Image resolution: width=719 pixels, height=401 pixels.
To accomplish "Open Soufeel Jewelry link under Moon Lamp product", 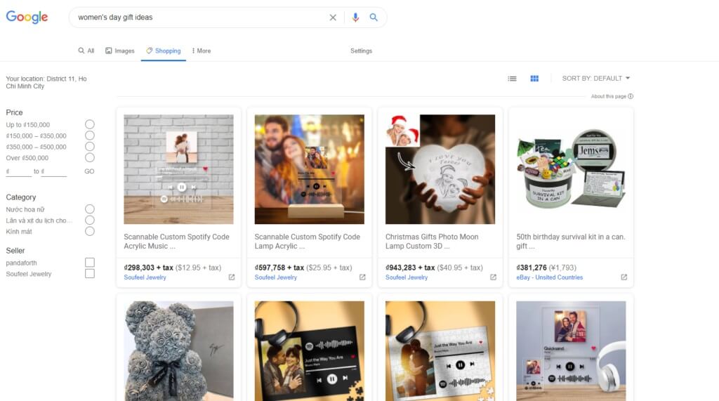I will 407,277.
